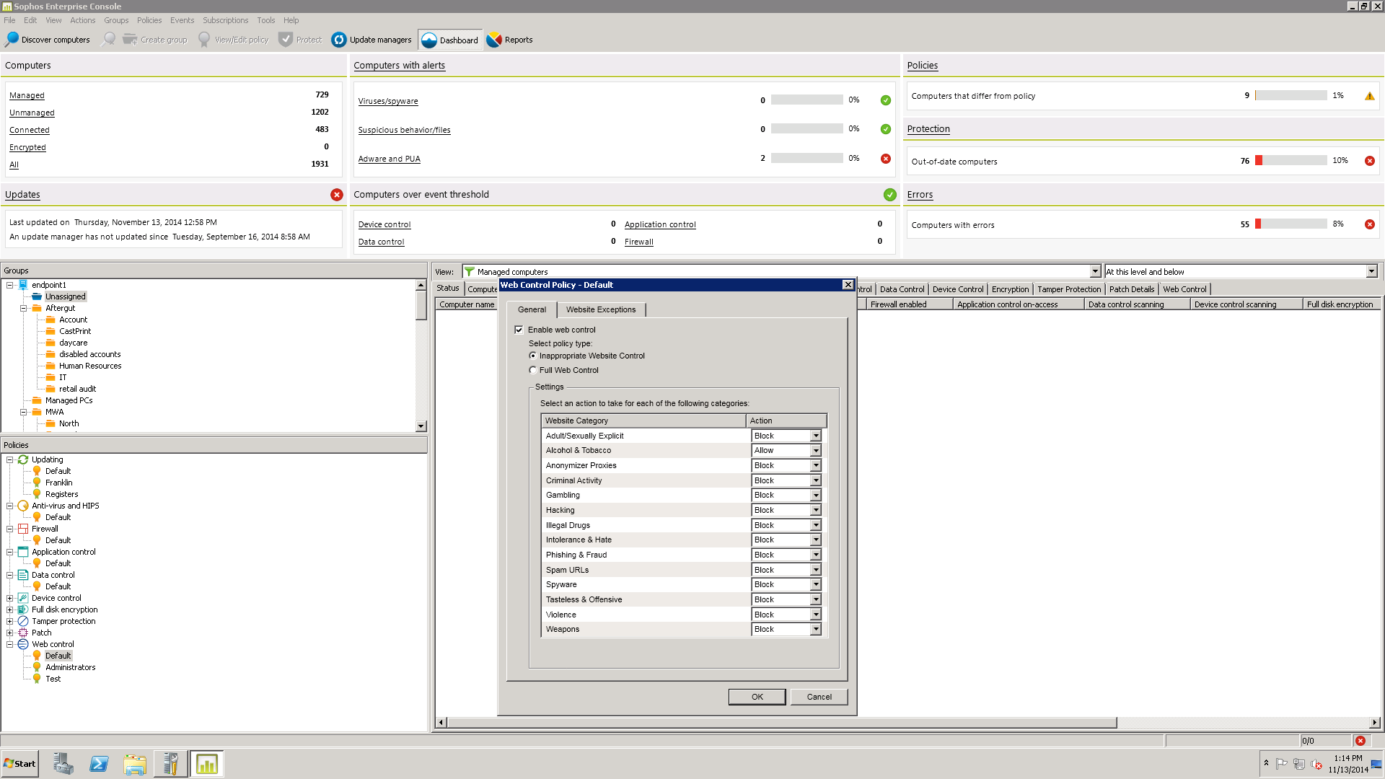This screenshot has width=1385, height=779.
Task: Click the Patch policy icon
Action: click(x=23, y=633)
